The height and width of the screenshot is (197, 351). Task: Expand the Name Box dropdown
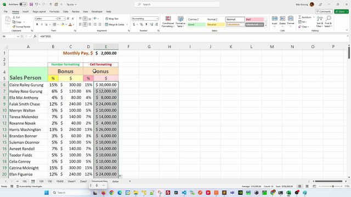tap(18, 37)
